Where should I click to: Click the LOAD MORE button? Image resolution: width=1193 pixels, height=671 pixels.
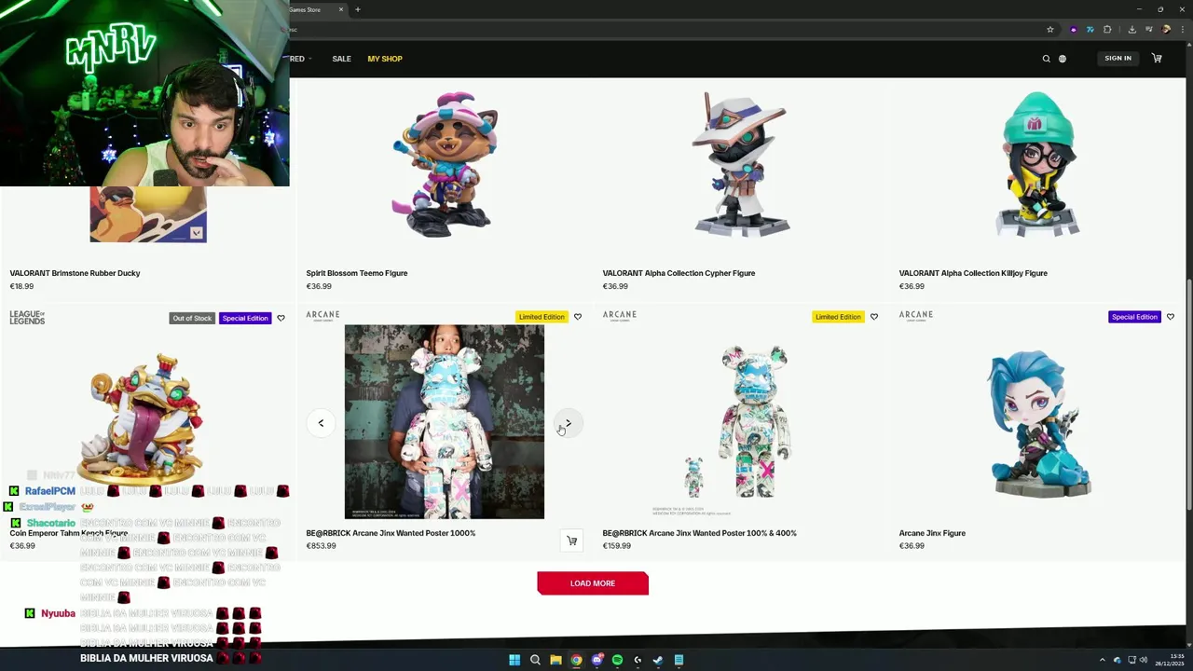pyautogui.click(x=593, y=583)
